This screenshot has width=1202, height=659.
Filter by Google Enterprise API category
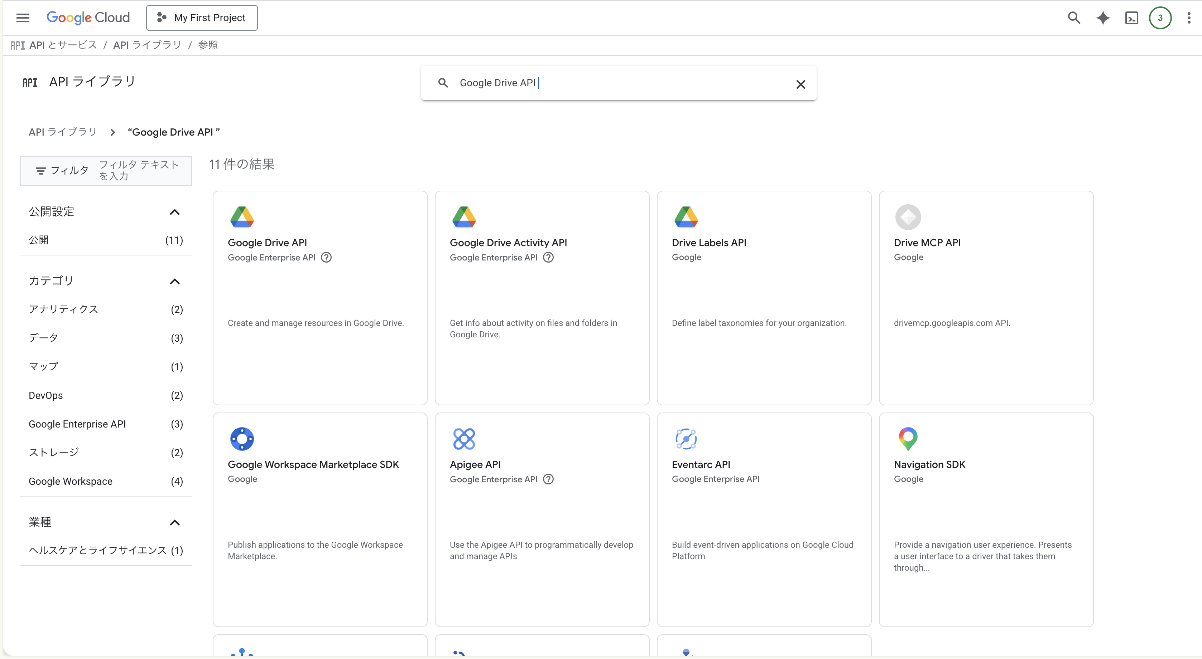106,424
